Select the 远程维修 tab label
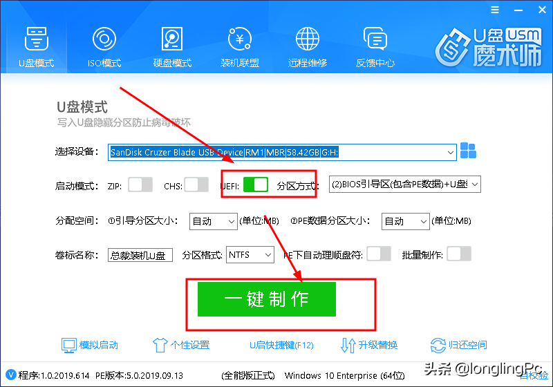 (x=307, y=63)
